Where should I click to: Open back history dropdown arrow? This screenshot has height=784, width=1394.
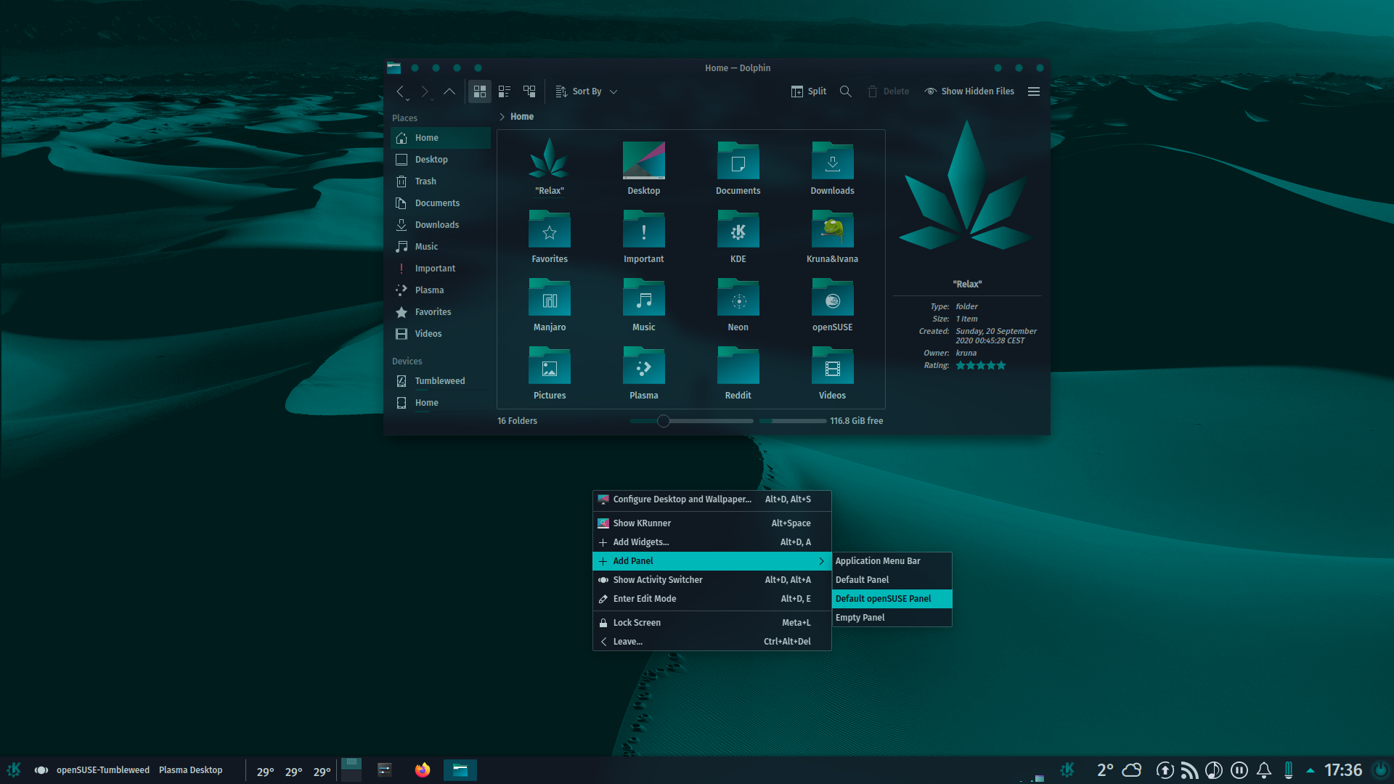[x=407, y=99]
